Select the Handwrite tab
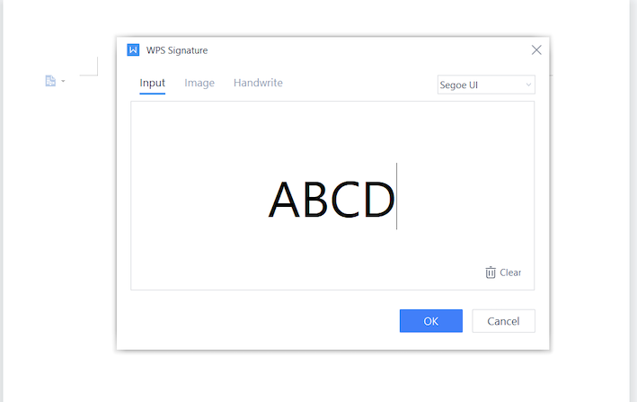This screenshot has height=402, width=637. coord(258,84)
